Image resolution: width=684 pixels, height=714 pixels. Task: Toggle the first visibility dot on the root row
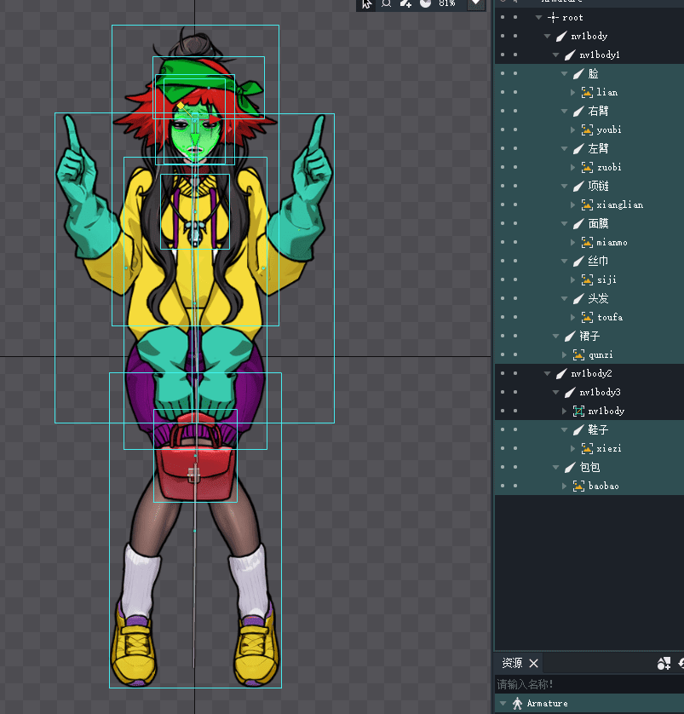(502, 17)
